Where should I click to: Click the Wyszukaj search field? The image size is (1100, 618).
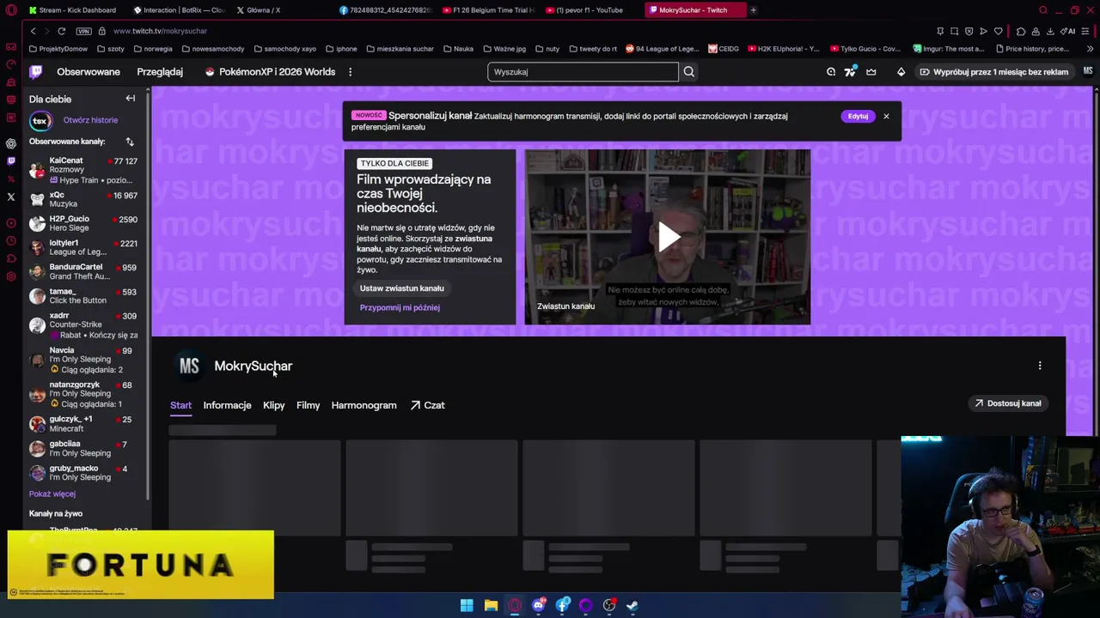click(x=584, y=72)
